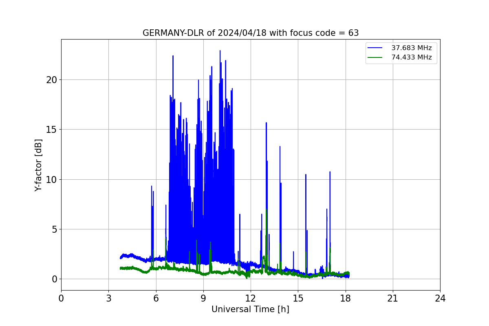Click x-axis tick label "3"
Screen dimensions: 489x326
108,298
